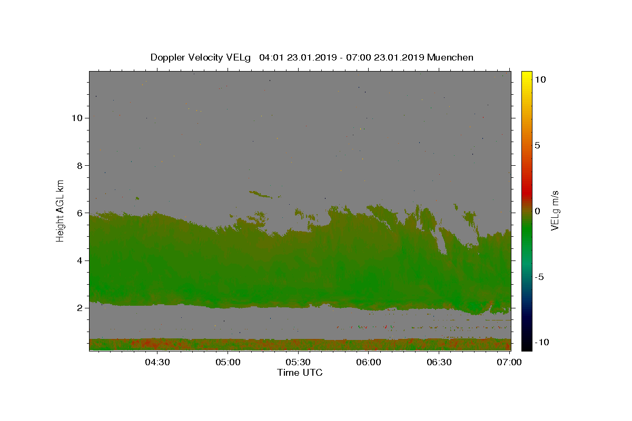This screenshot has height=421, width=632.
Task: Select the '05:00' time axis label
Action: (228, 362)
